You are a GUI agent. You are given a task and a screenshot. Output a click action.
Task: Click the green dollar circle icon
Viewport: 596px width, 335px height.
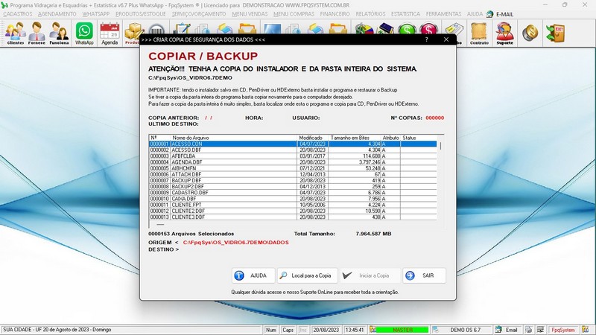pos(407,29)
